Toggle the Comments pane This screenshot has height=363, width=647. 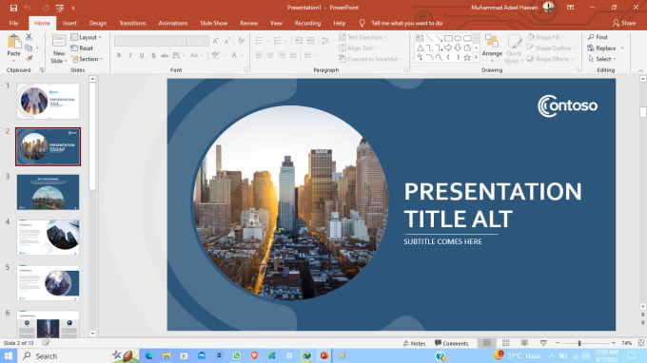point(451,343)
